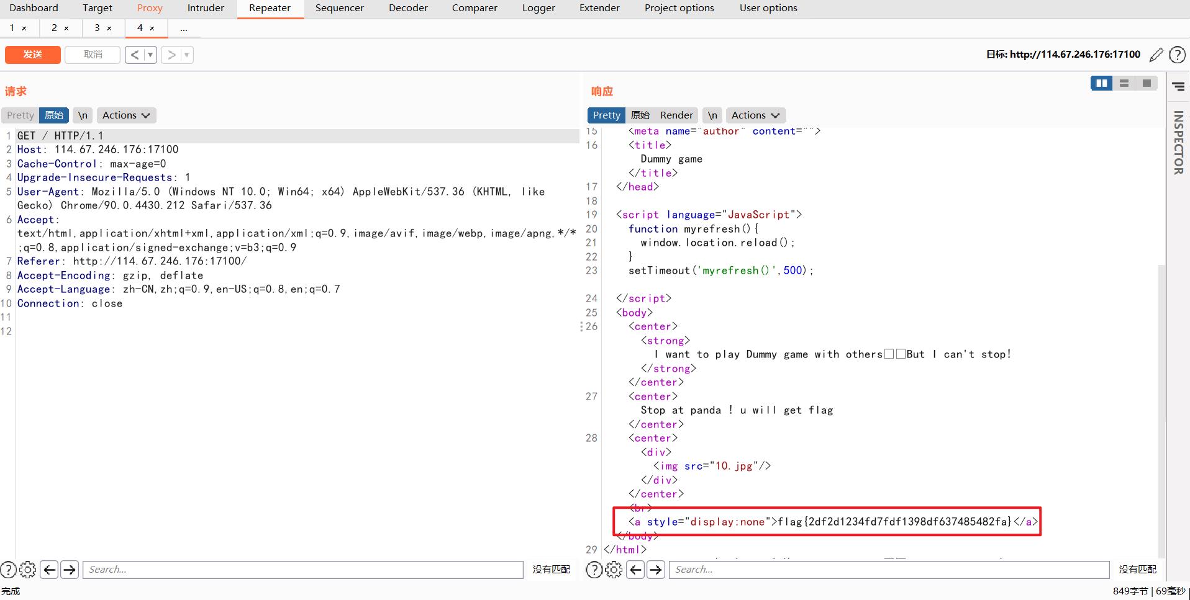Go to previous request in history

(135, 55)
